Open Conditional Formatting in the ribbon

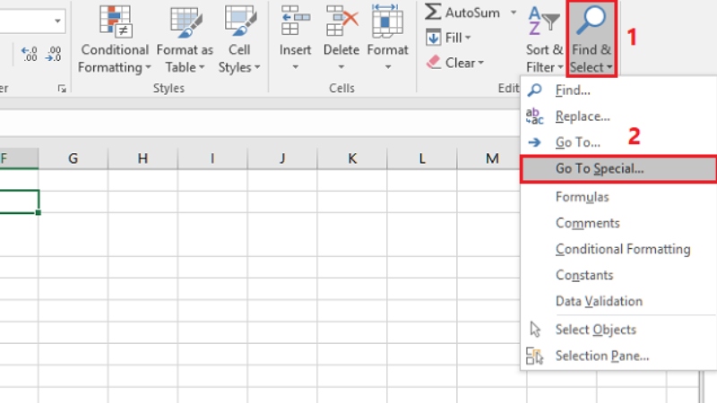pyautogui.click(x=114, y=39)
